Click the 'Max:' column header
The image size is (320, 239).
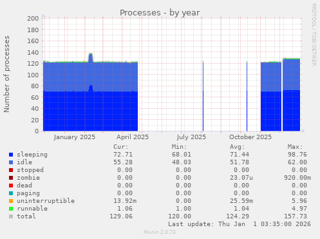click(296, 147)
